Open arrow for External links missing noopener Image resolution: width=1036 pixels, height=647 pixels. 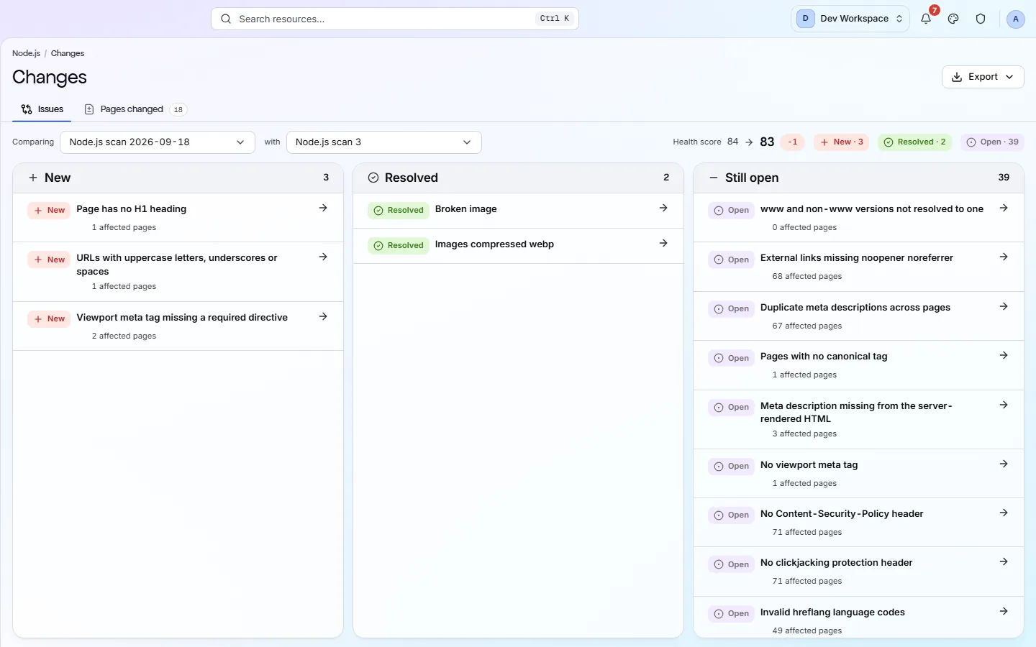tap(1004, 257)
